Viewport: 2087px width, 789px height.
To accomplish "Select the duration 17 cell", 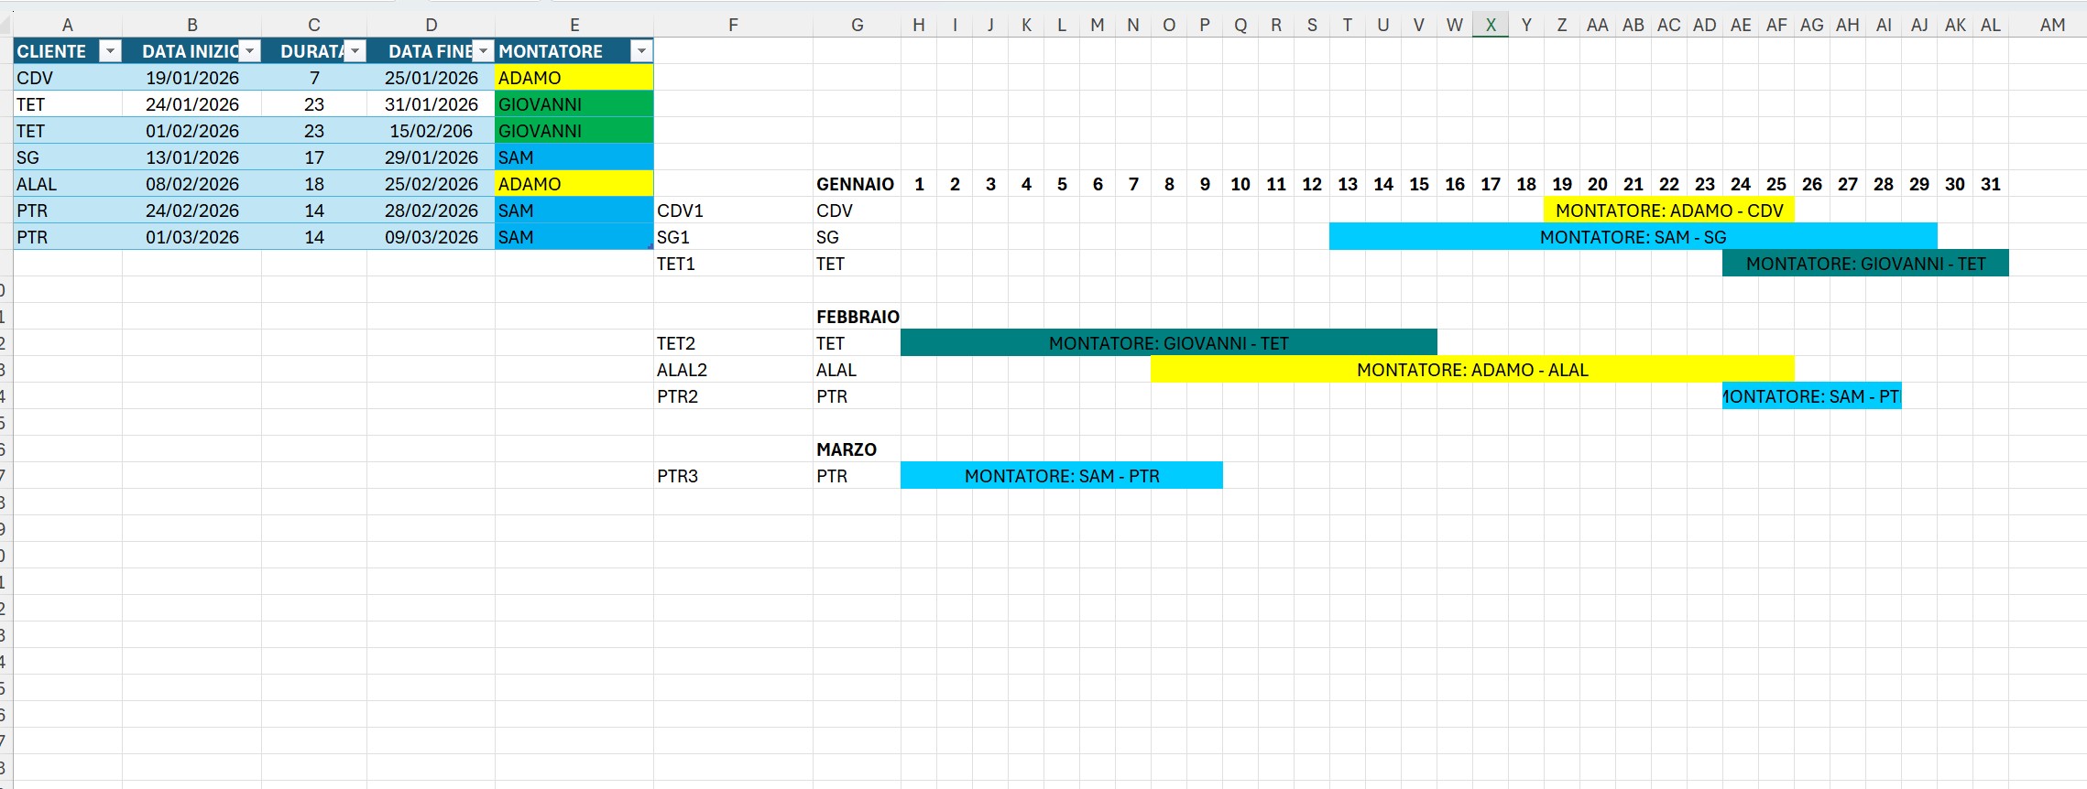I will click(314, 157).
